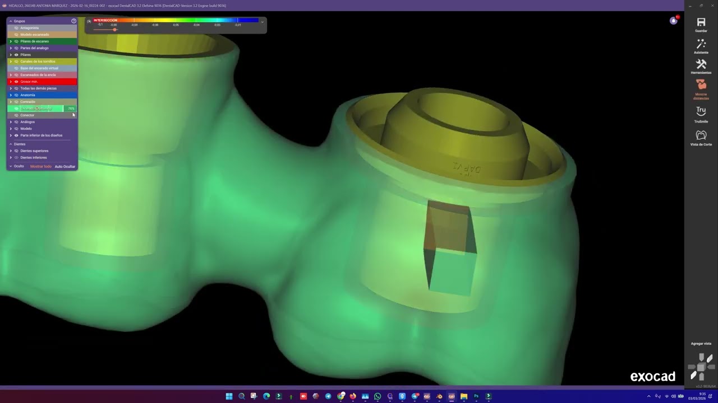Screen dimensions: 718x403
Task: Open Firefox from the taskbar
Action: point(353,396)
